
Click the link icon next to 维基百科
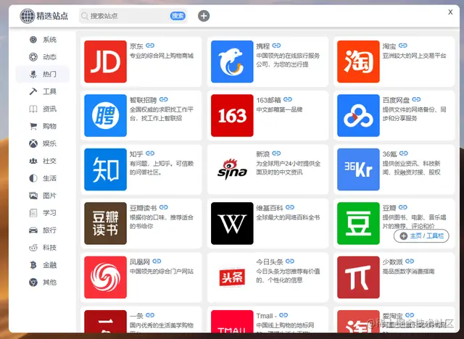point(290,207)
